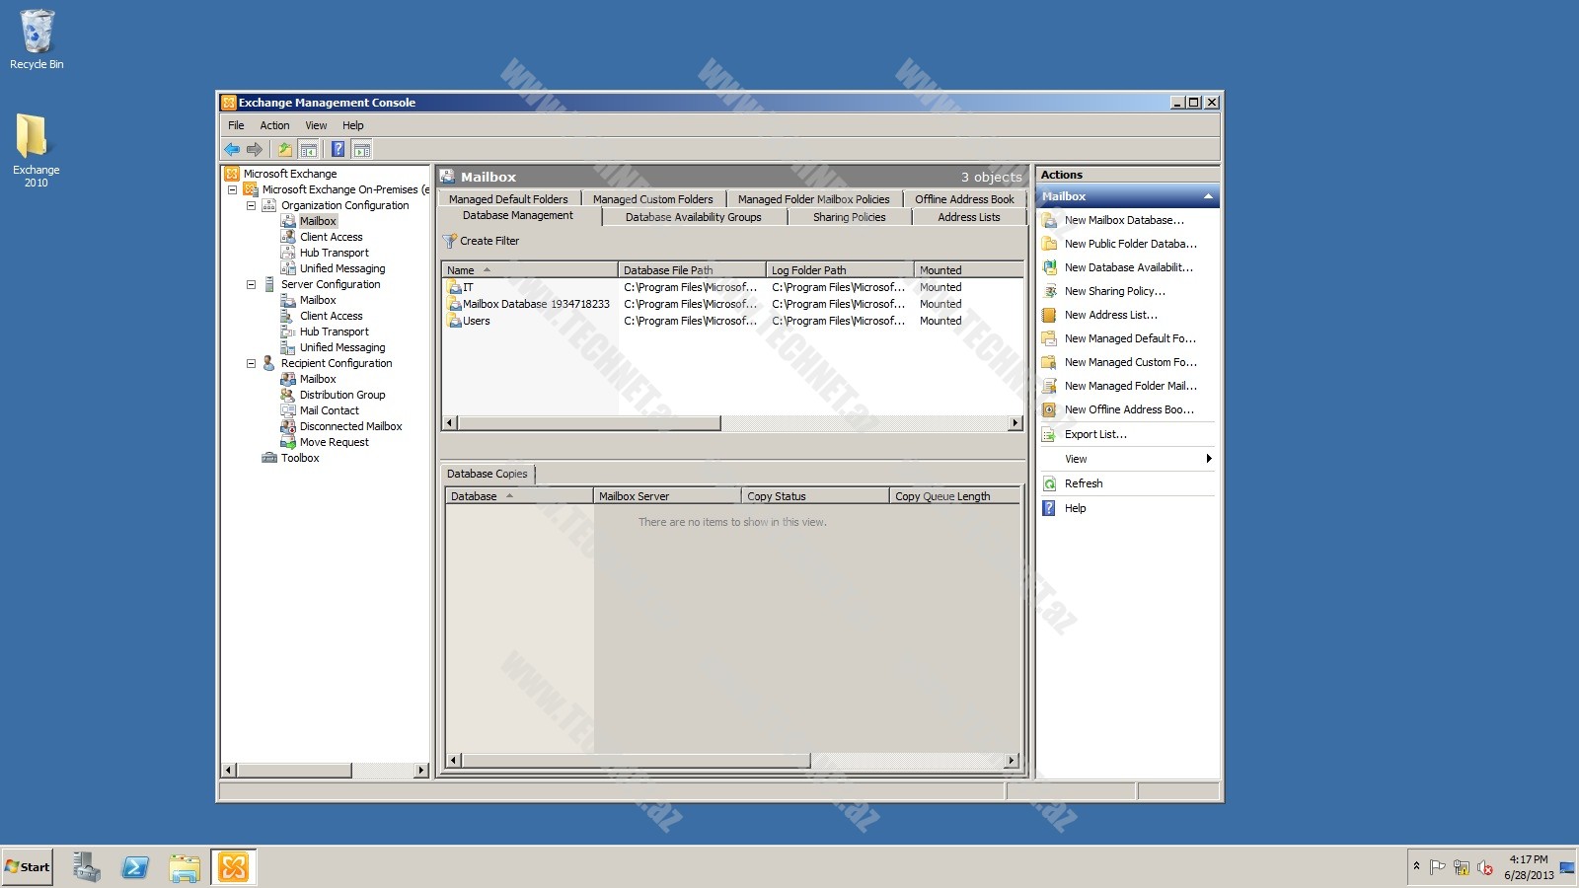
Task: Collapse the Server Configuration tree node
Action: pos(251,284)
